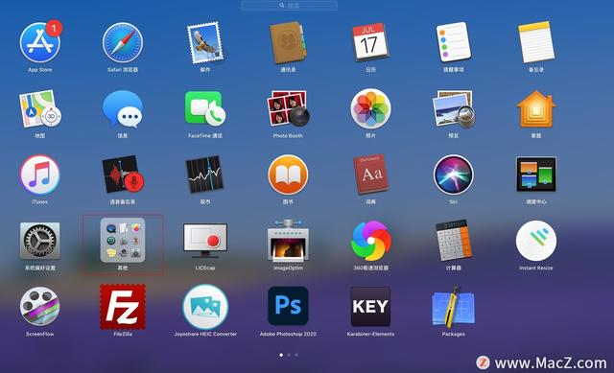Go to third Launchpad page dot
The image size is (614, 373).
[x=296, y=355]
